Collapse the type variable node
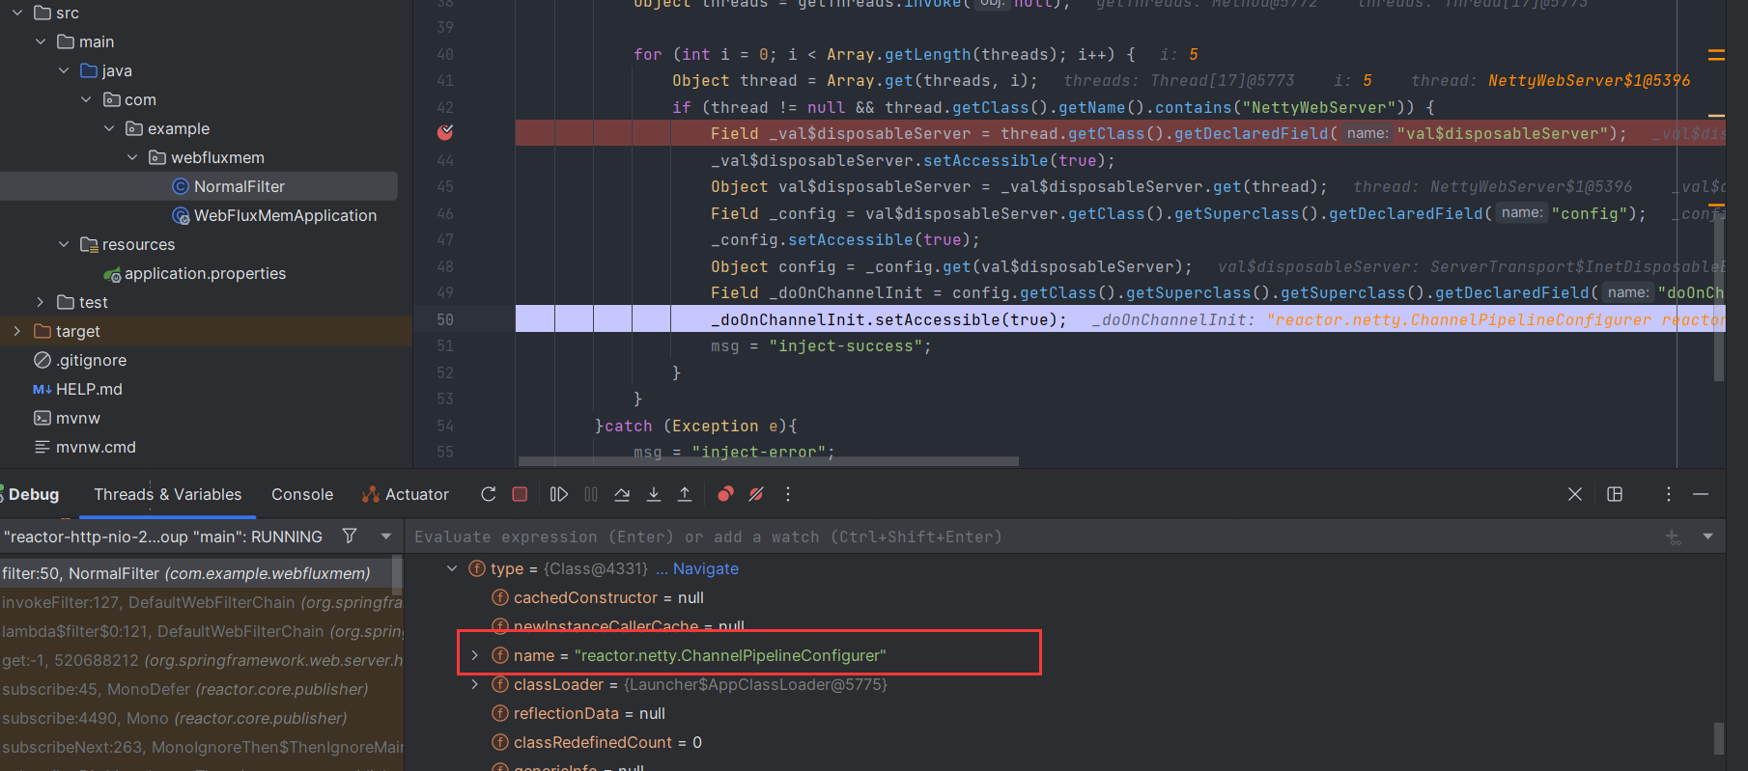The height and width of the screenshot is (771, 1748). coord(451,568)
